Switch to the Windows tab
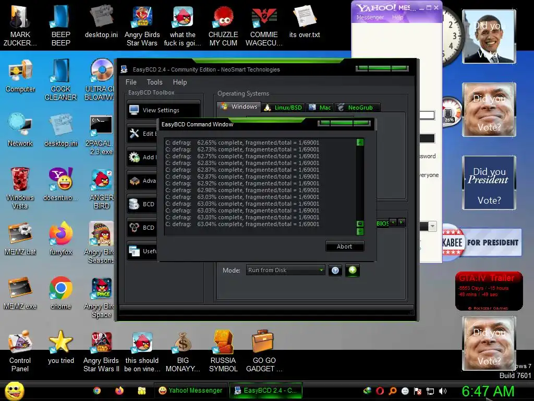Screen dimensions: 534x401 pyautogui.click(x=239, y=107)
